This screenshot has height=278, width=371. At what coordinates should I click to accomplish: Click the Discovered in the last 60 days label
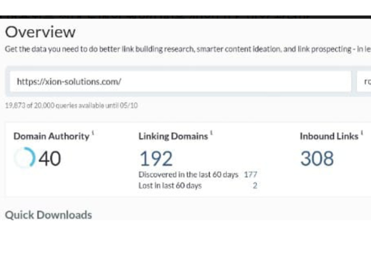188,175
